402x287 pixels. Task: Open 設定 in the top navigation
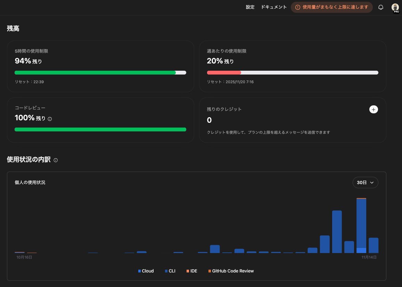[250, 7]
